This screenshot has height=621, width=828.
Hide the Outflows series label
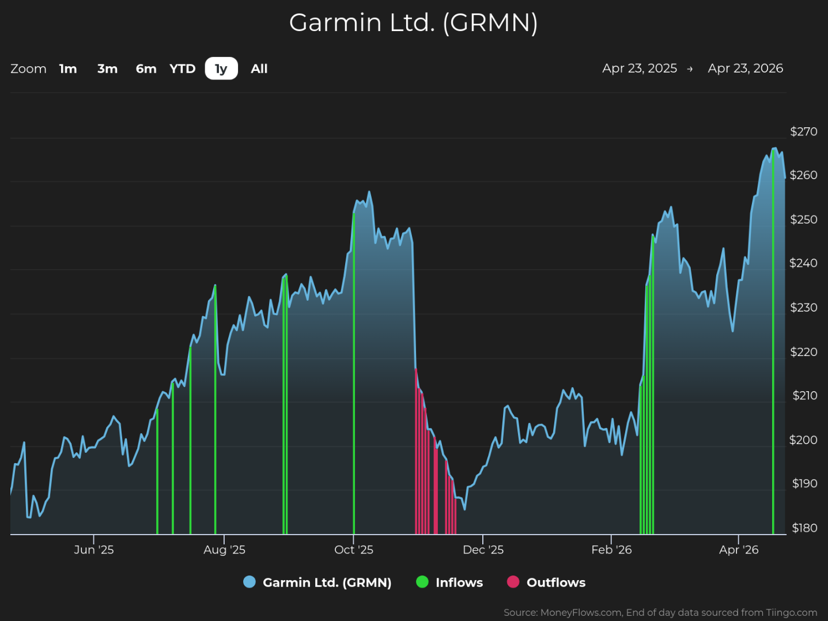click(x=555, y=582)
